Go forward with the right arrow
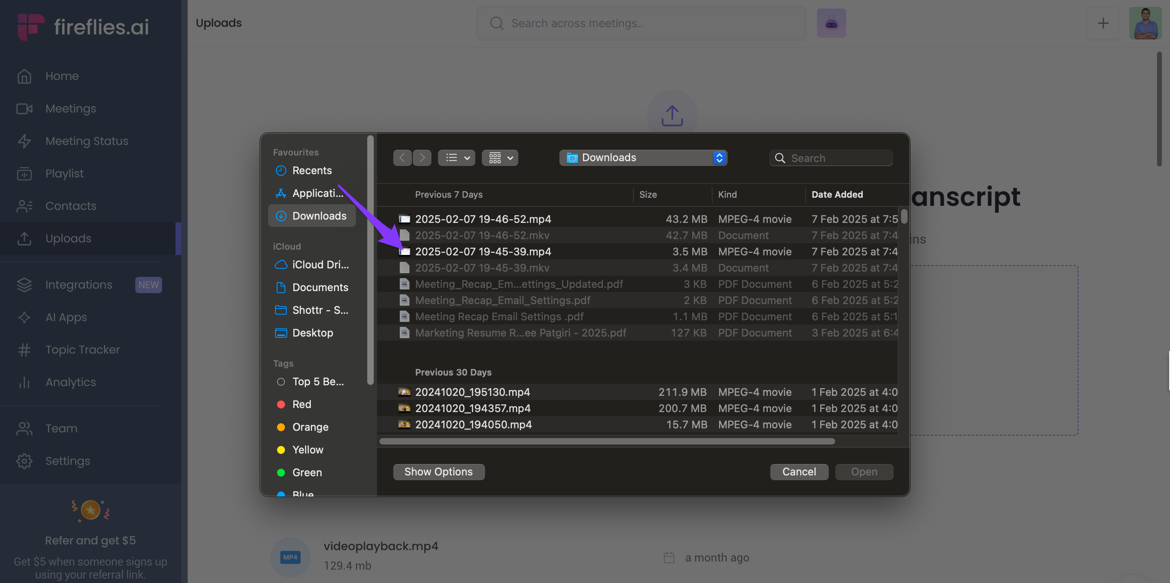 pos(422,158)
